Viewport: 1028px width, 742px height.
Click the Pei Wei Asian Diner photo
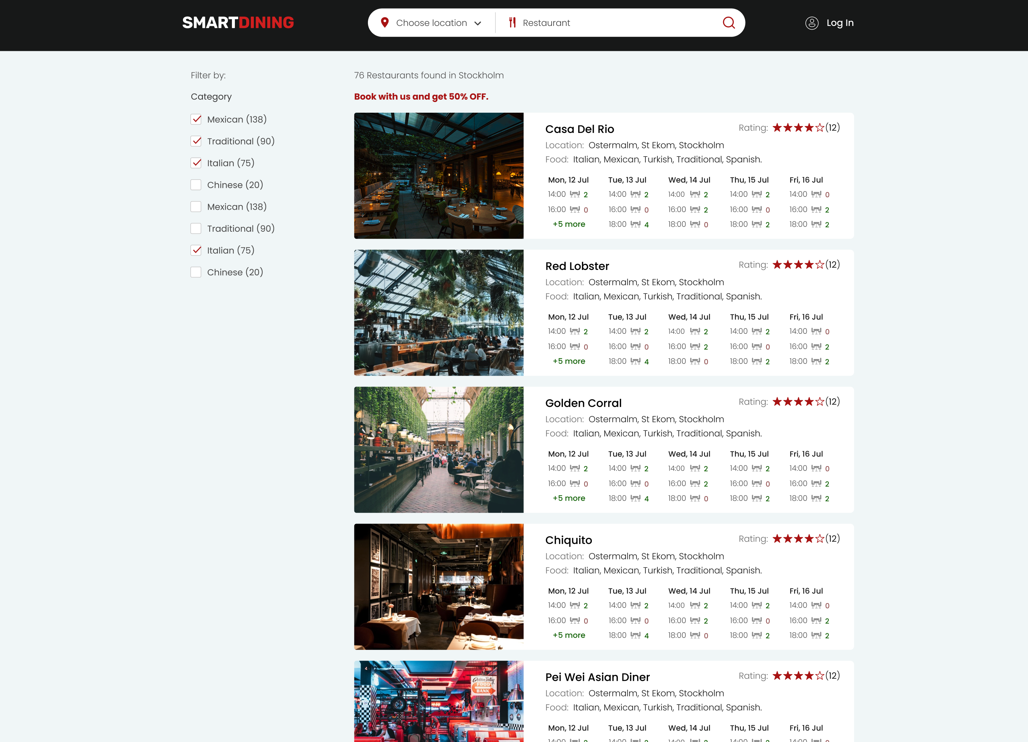click(x=439, y=701)
